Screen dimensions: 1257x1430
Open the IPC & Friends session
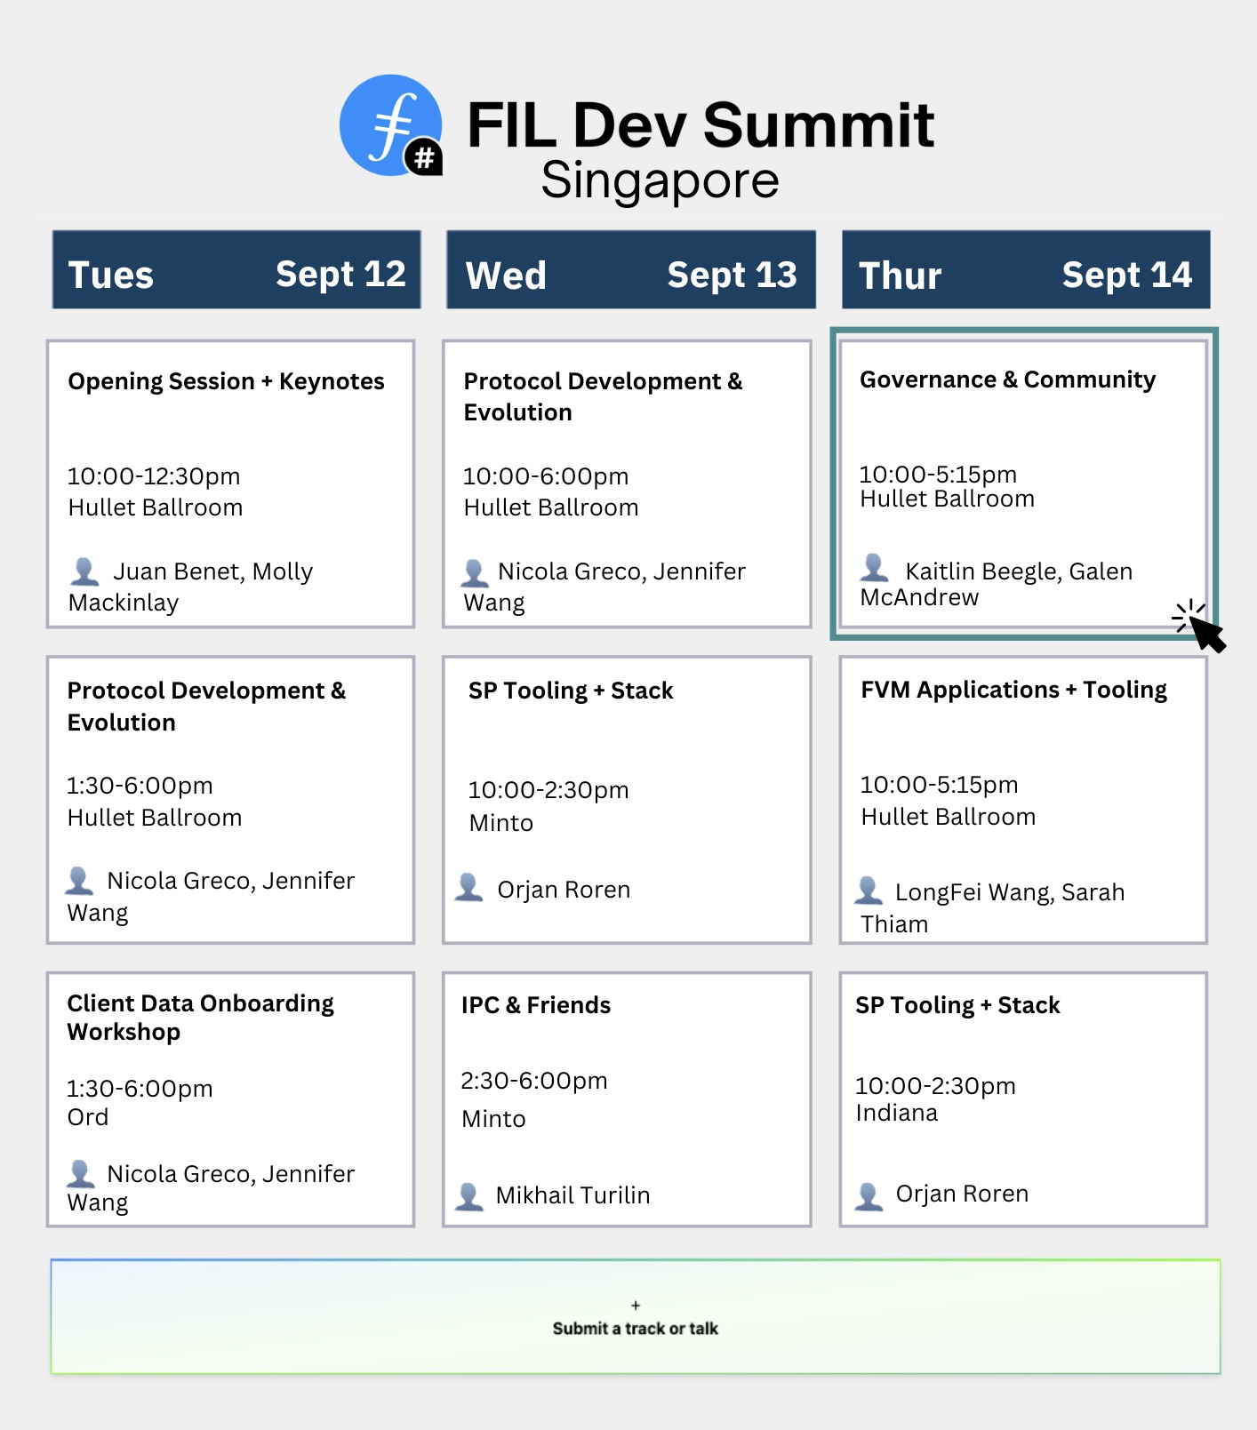pos(627,1098)
